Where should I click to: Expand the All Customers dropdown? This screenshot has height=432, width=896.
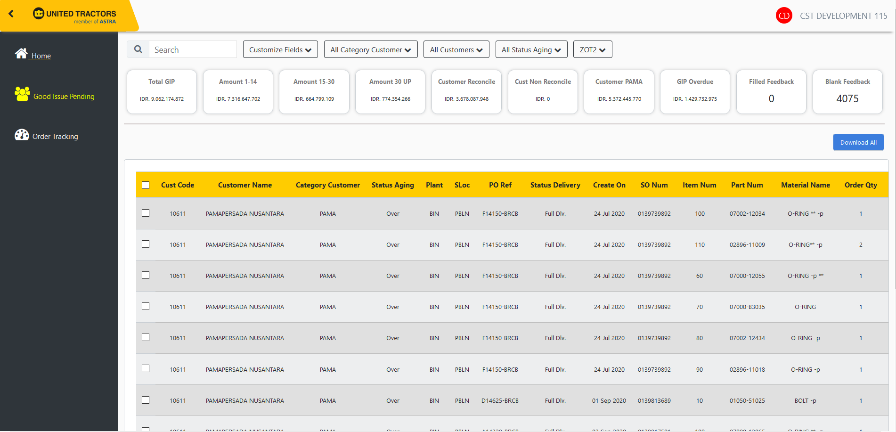tap(456, 49)
